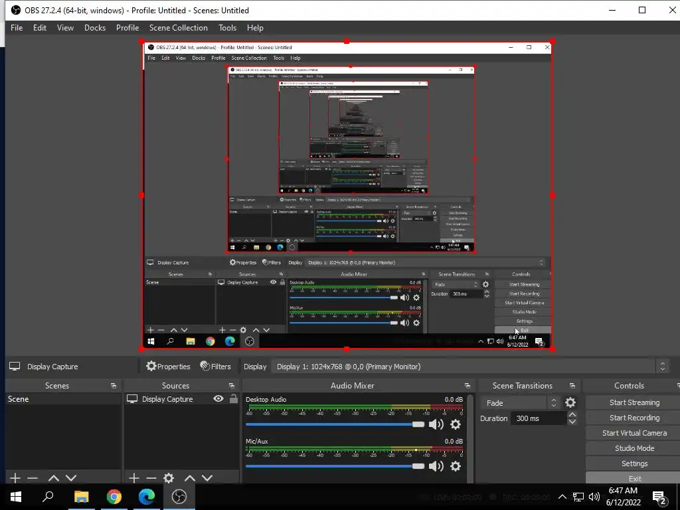Click Start Recording button

point(634,418)
